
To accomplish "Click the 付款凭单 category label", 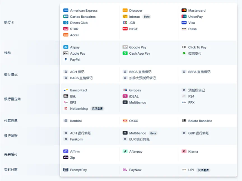I will [x=11, y=120].
